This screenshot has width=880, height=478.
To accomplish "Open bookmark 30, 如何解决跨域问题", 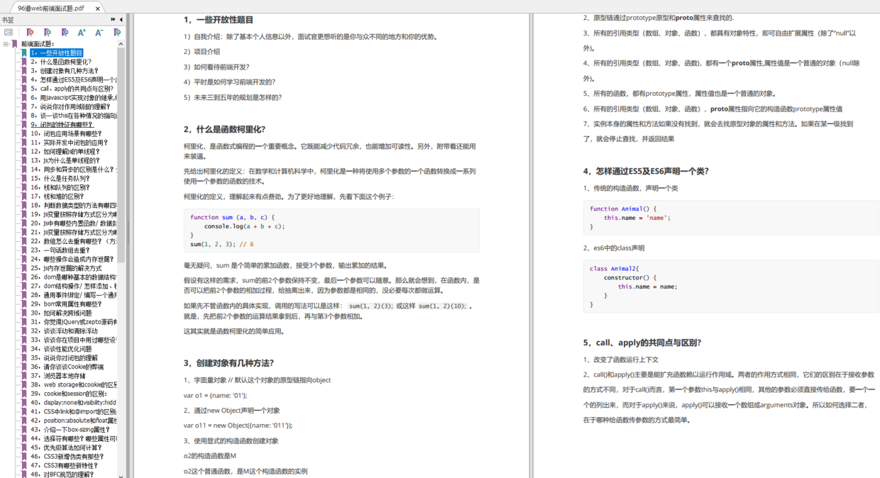I will (x=60, y=313).
